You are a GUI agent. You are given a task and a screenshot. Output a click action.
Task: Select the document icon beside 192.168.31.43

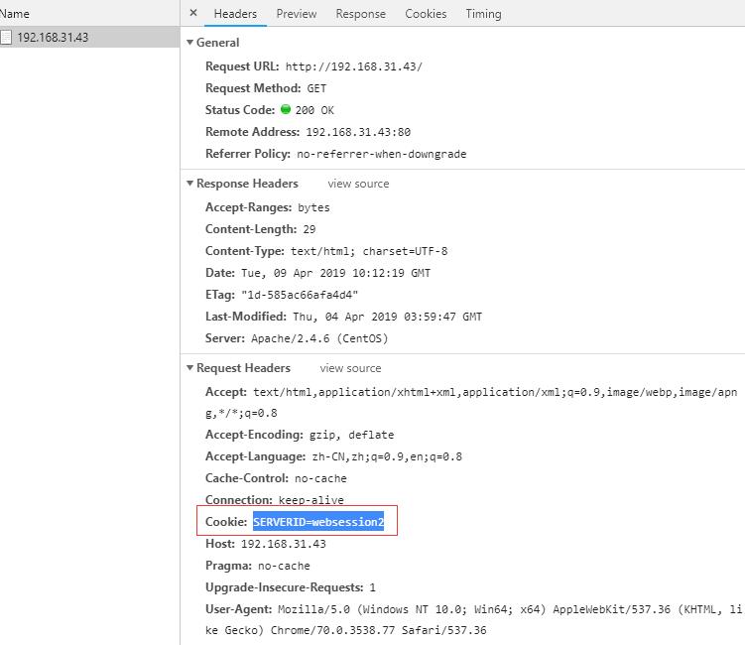tap(6, 37)
